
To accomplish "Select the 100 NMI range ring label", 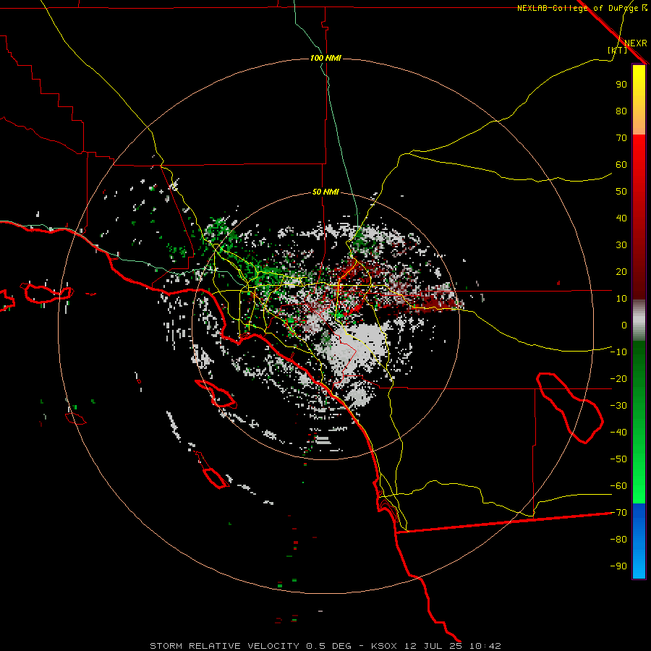I will [x=325, y=58].
